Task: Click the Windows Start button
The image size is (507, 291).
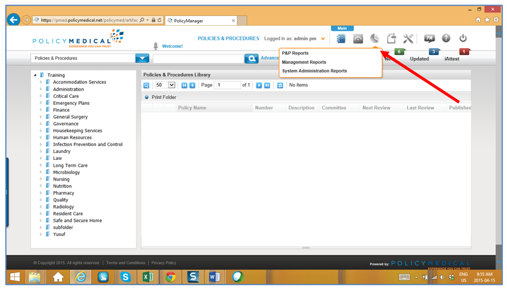Action: [x=15, y=277]
